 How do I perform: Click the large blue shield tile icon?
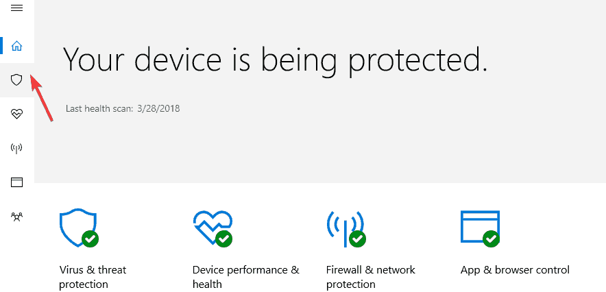(78, 227)
